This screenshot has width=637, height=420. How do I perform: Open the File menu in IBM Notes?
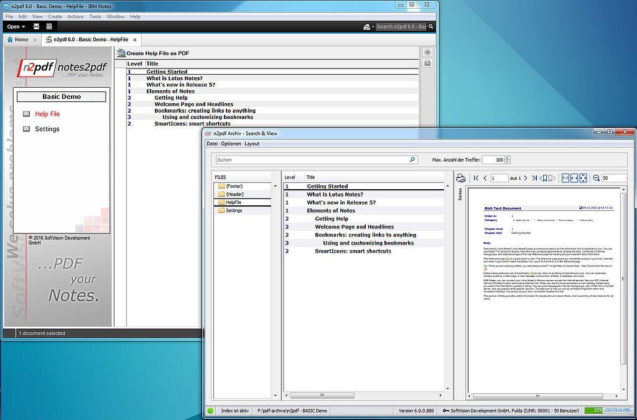(x=9, y=17)
